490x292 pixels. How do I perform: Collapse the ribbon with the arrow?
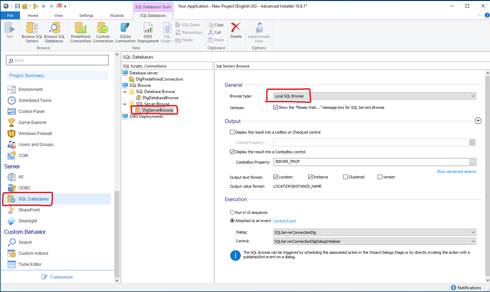(x=480, y=15)
